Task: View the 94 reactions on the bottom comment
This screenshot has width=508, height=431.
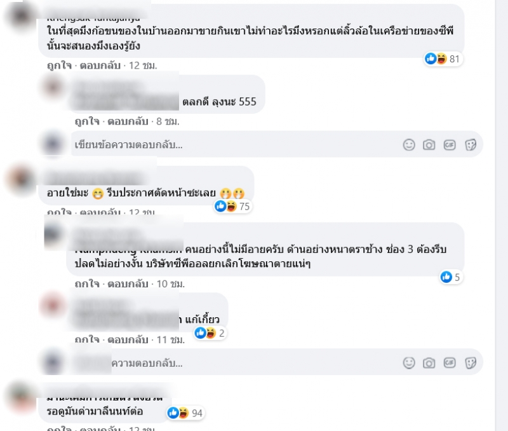Action: click(185, 413)
